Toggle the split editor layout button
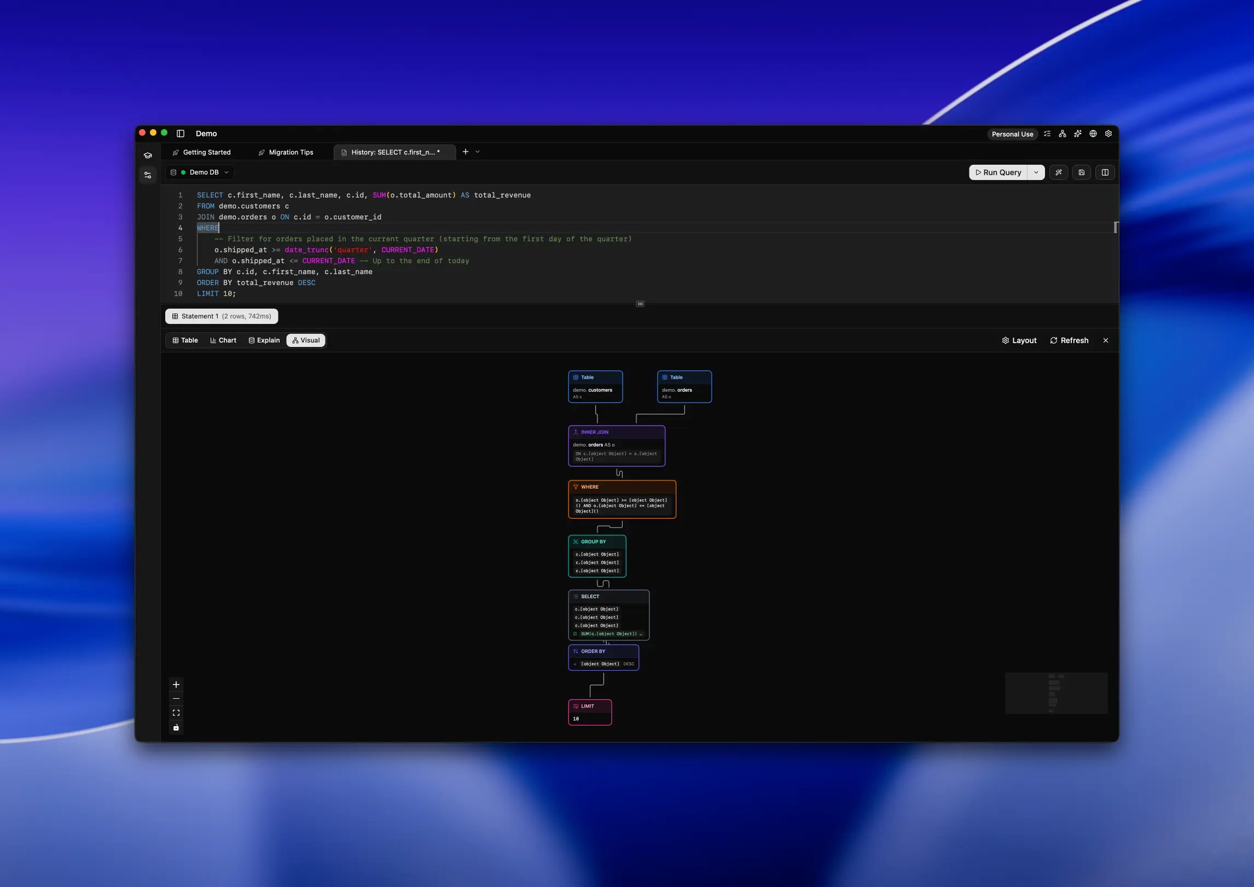1254x887 pixels. 1105,172
